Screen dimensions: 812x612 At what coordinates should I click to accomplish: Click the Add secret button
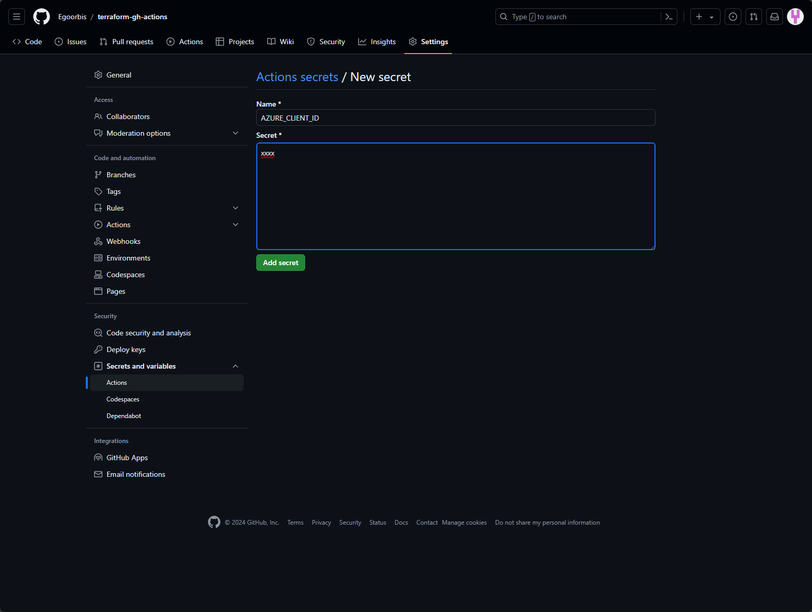click(x=280, y=263)
